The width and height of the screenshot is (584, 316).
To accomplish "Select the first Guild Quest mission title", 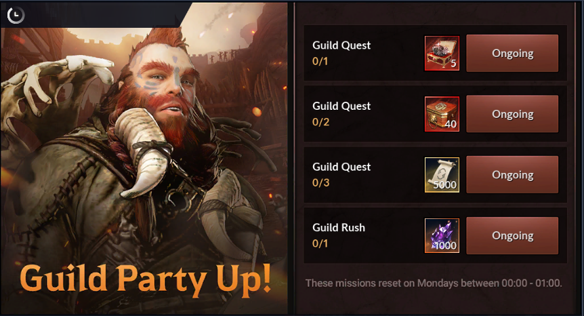I will tap(341, 45).
